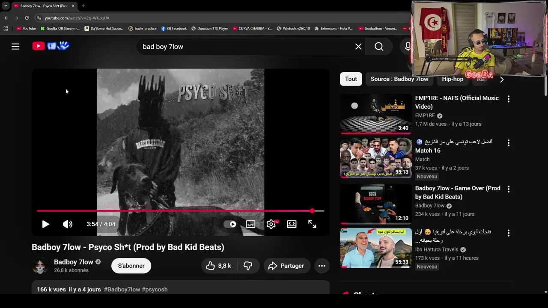Close the Badboy 7low browser tab
This screenshot has width=548, height=308.
(x=73, y=6)
